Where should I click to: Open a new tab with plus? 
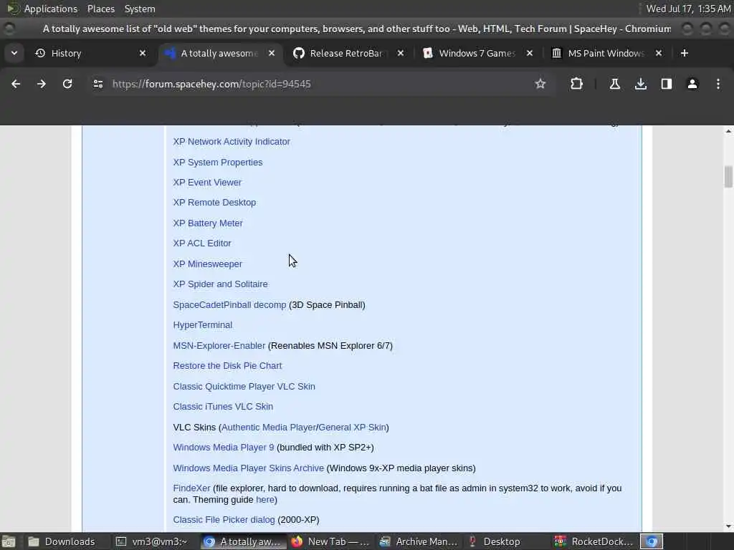click(x=685, y=53)
